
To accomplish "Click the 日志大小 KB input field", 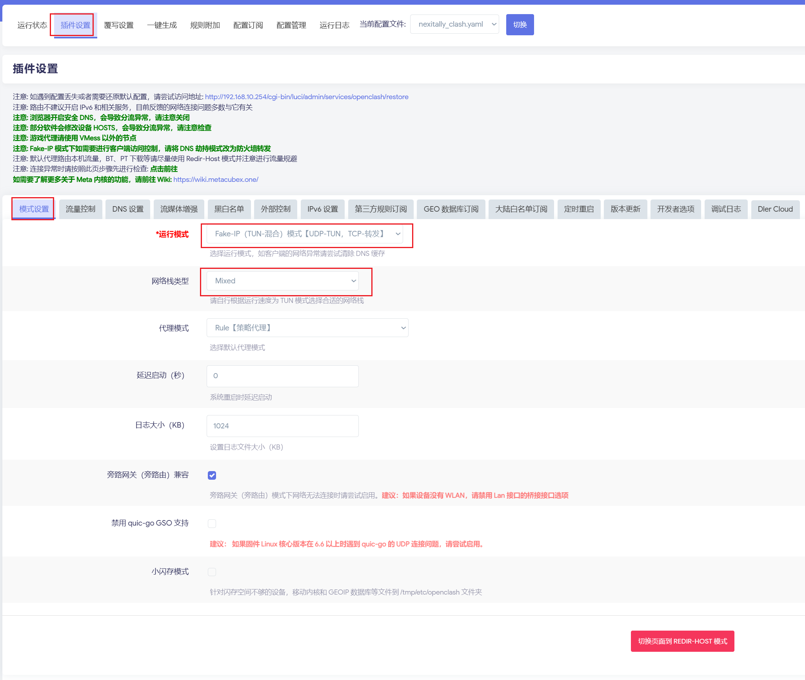I will [x=282, y=426].
